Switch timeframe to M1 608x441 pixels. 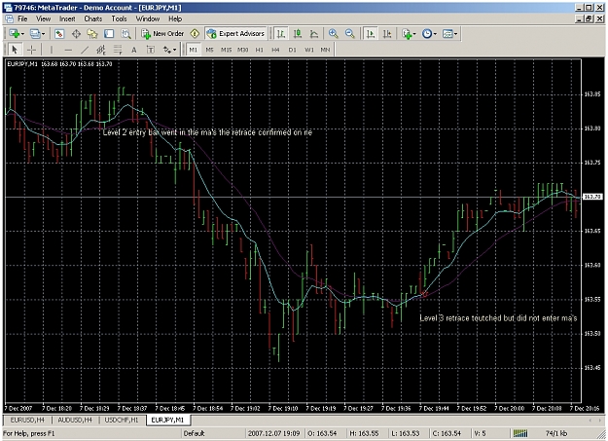194,50
